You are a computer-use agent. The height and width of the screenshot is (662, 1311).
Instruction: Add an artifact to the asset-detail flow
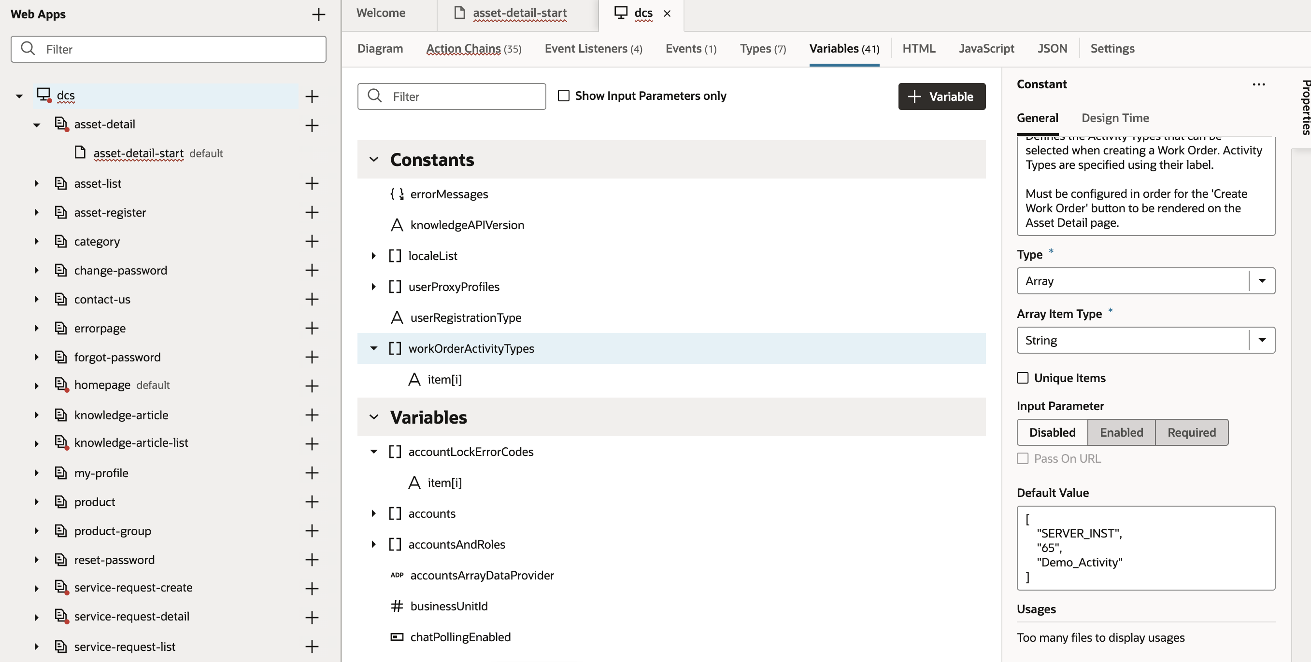pos(312,125)
